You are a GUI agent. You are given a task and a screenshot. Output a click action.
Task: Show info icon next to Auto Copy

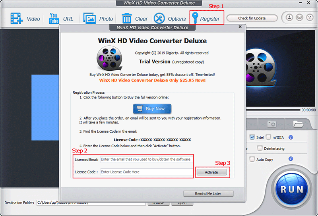pos(291,159)
